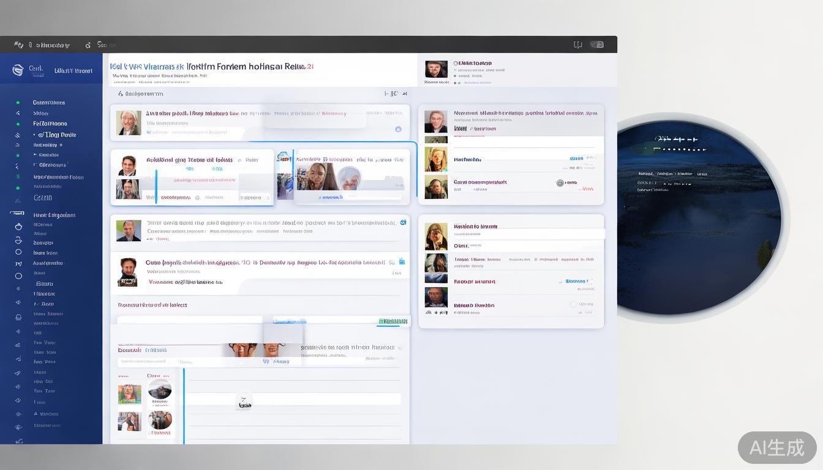The height and width of the screenshot is (470, 823).
Task: Select the radio circle in the last right-panel row
Action: 573,304
